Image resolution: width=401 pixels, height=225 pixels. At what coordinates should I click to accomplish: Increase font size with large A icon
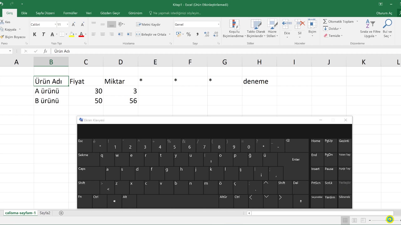74,24
